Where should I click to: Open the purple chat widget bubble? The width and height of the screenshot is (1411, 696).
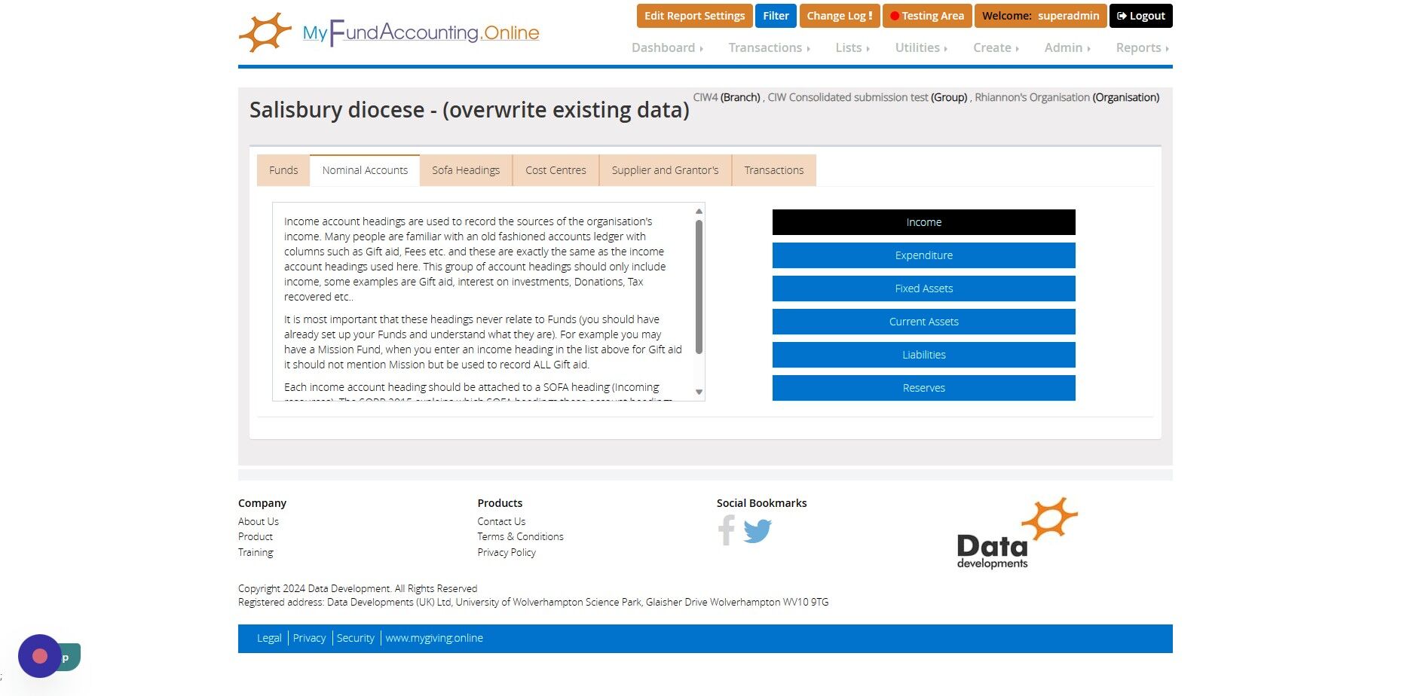(x=40, y=656)
